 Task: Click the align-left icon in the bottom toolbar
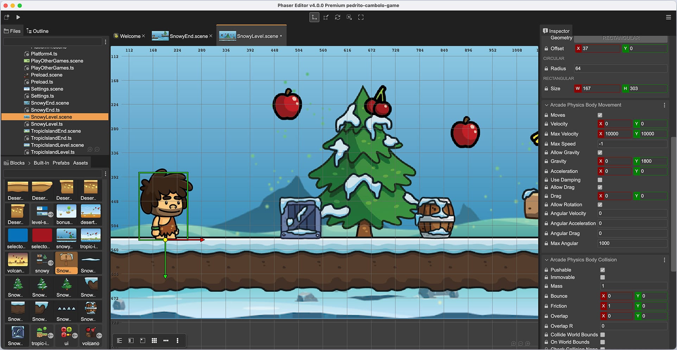pos(119,341)
